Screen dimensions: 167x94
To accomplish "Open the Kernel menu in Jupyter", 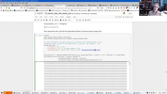I will (62, 17).
